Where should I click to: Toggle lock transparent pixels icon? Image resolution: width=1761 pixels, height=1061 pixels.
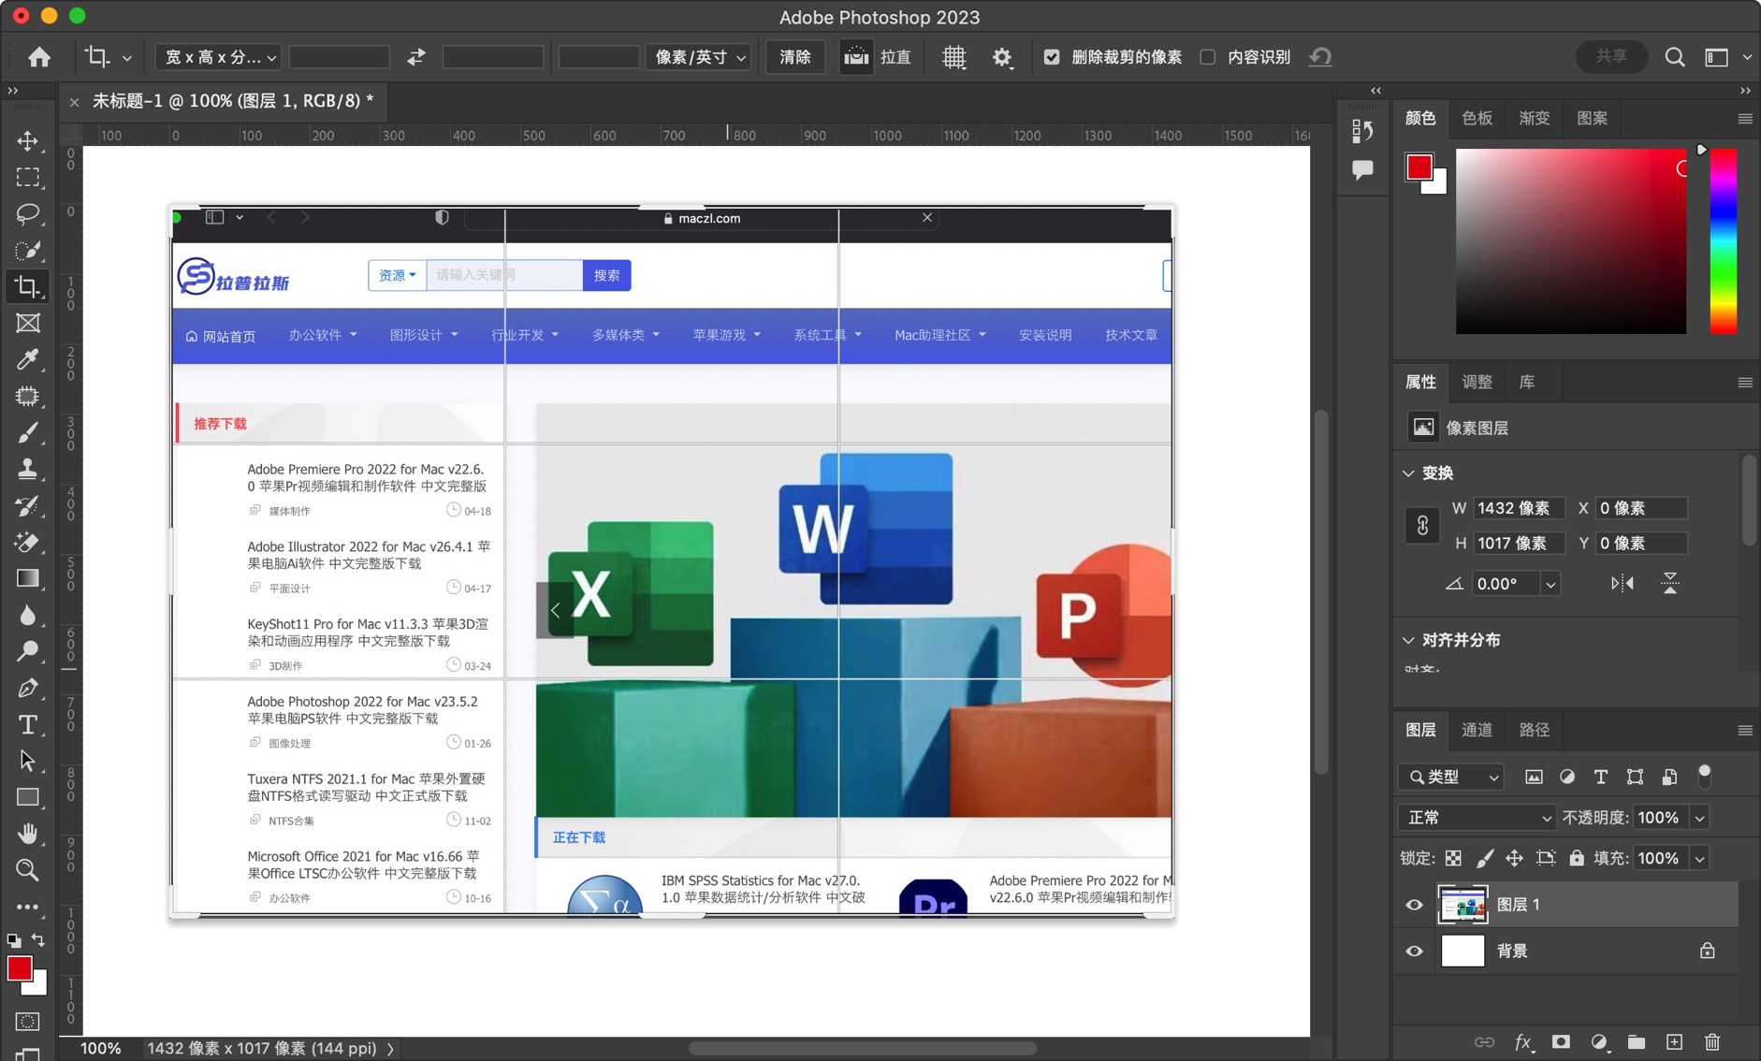tap(1453, 858)
